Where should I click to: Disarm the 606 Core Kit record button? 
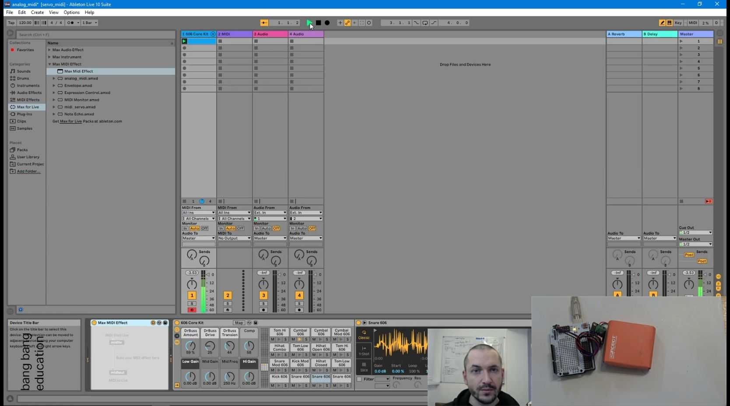192,310
